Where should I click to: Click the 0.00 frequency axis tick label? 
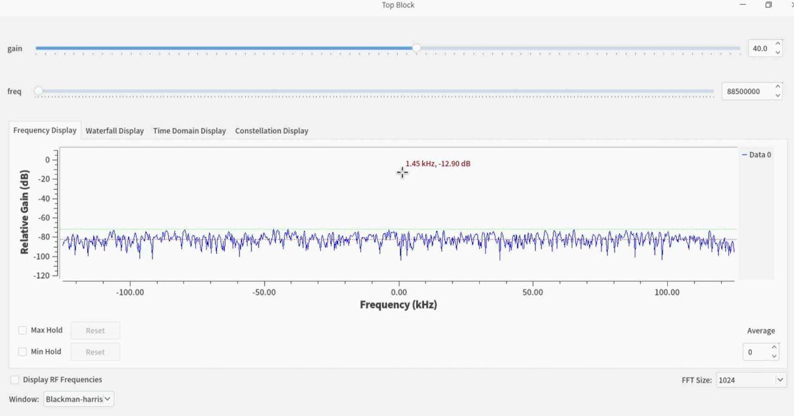coord(398,292)
